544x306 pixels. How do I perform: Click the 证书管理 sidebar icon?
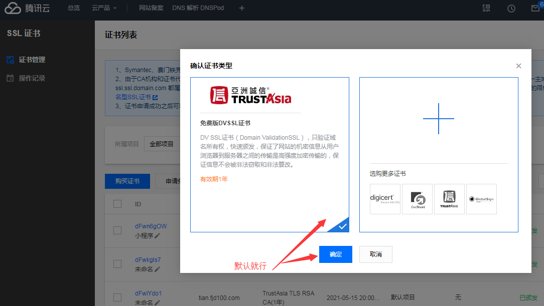[x=10, y=60]
